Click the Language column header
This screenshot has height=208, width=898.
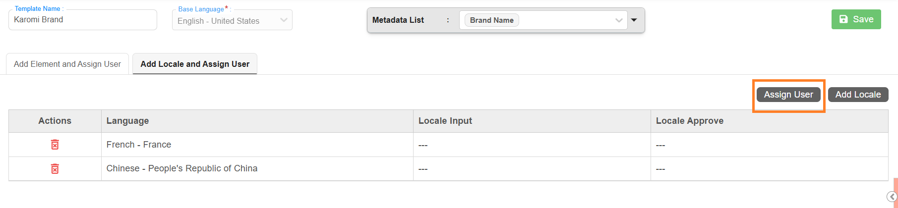(x=127, y=121)
